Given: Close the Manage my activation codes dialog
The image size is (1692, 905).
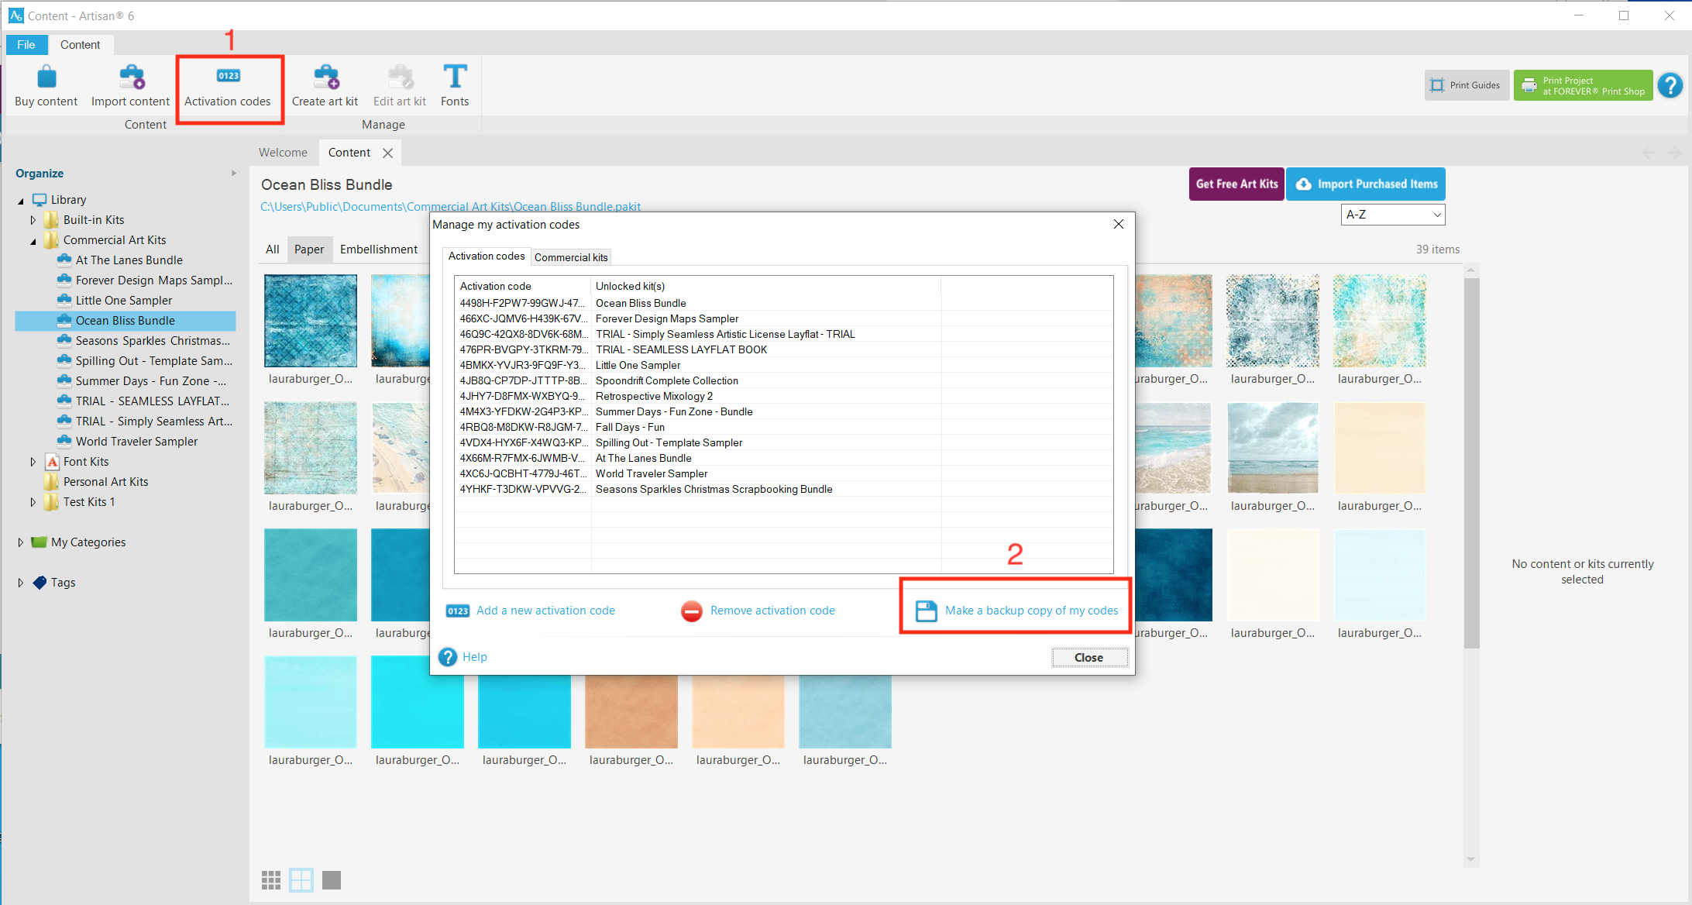Looking at the screenshot, I should click(1118, 224).
